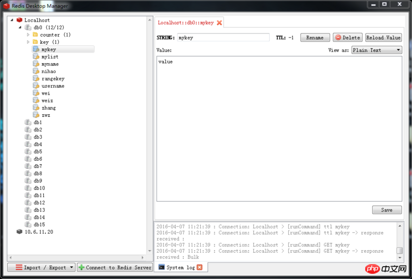Viewport: 412px width, 279px height.
Task: Select the db6 database
Action: tap(38, 159)
